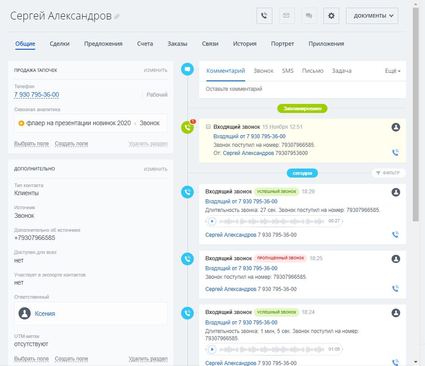Screen dimensions: 425x366
Task: Select the Звонок tab in the feed
Action: click(x=263, y=71)
